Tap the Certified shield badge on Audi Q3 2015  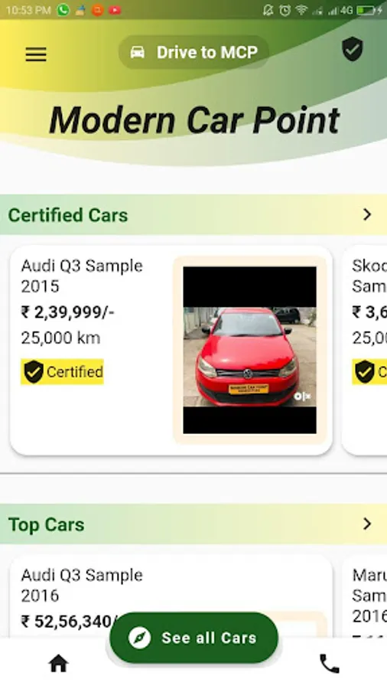pyautogui.click(x=62, y=372)
